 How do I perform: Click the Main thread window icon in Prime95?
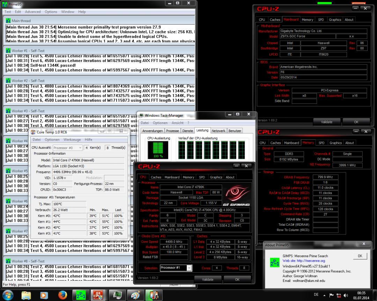(x=8, y=21)
